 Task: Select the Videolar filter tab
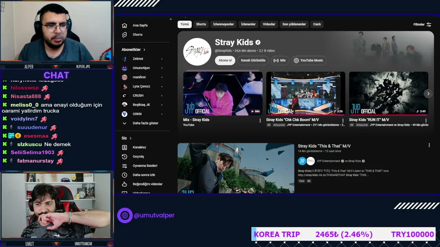click(x=269, y=24)
